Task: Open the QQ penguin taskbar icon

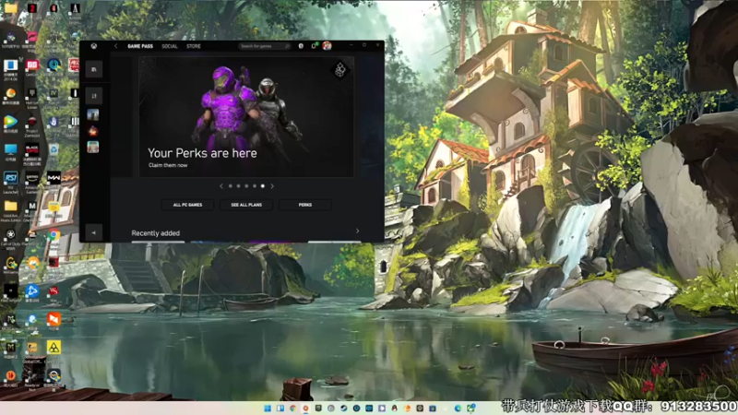Action: pyautogui.click(x=395, y=408)
